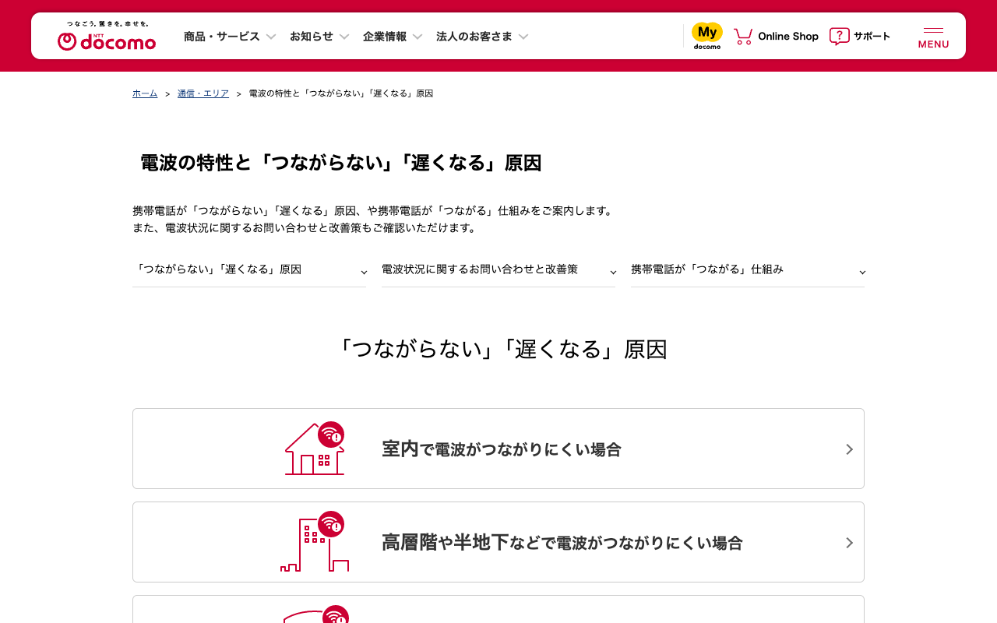The height and width of the screenshot is (623, 997).
Task: Open 高層階や半地下などで電波がつながりにくい場合 link
Action: (x=498, y=542)
